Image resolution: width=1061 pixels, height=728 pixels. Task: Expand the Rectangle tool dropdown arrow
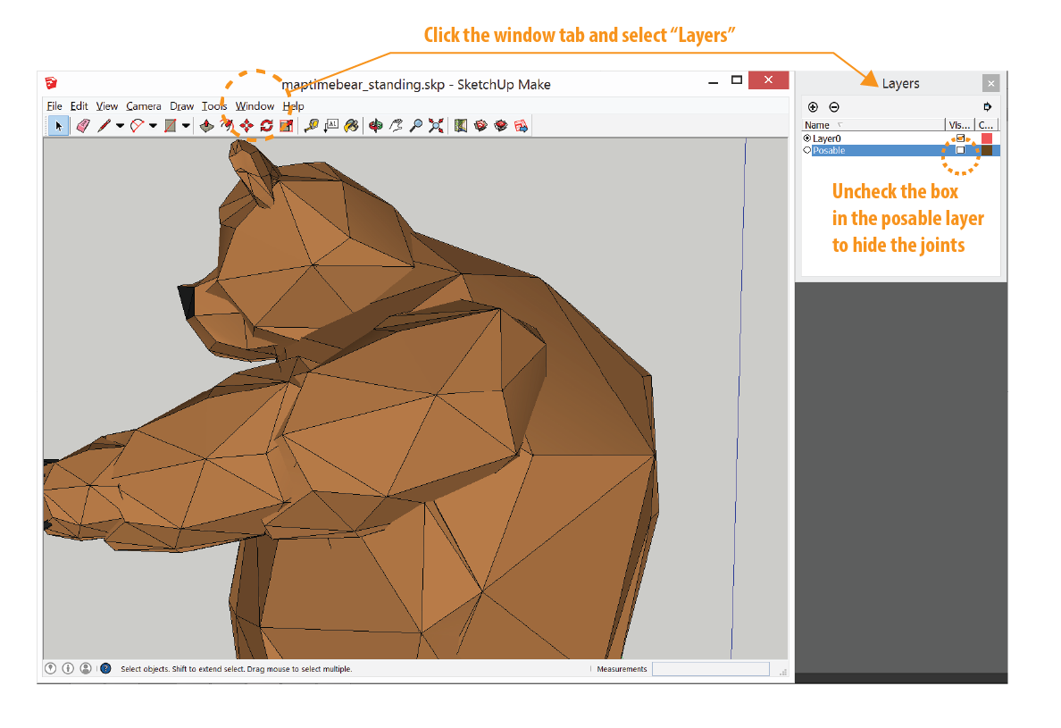click(186, 126)
